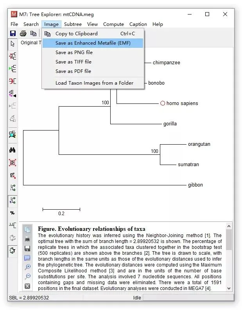Image resolution: width=242 pixels, height=310 pixels.
Task: Open the View menu
Action: (x=92, y=24)
